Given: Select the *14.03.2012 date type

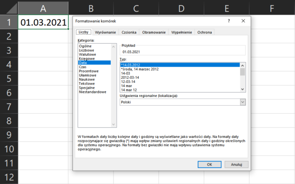Looking at the screenshot, I should pos(180,65).
